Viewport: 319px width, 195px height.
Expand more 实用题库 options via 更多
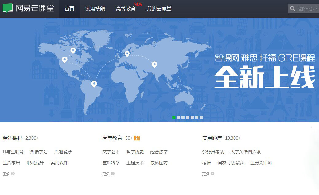206,174
